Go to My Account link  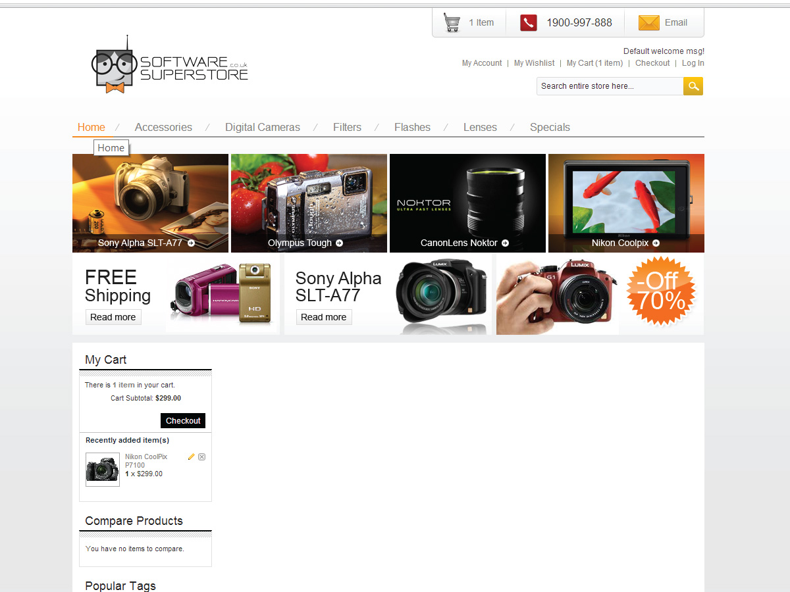coord(482,63)
